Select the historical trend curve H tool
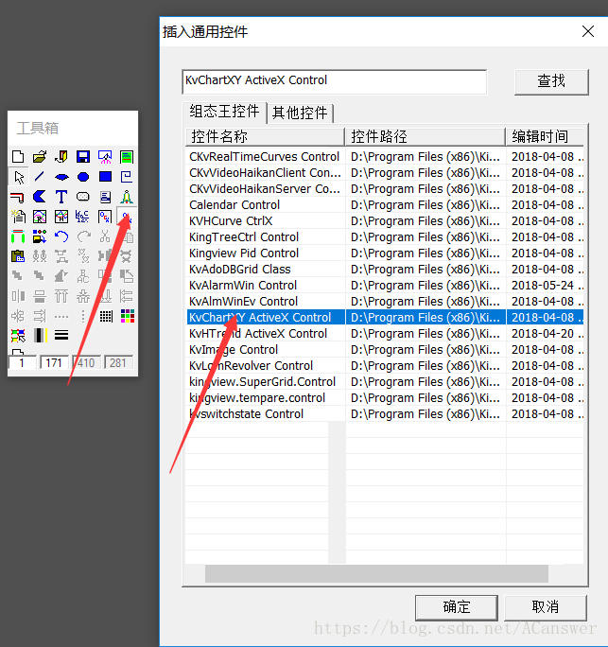The image size is (608, 647). [61, 217]
